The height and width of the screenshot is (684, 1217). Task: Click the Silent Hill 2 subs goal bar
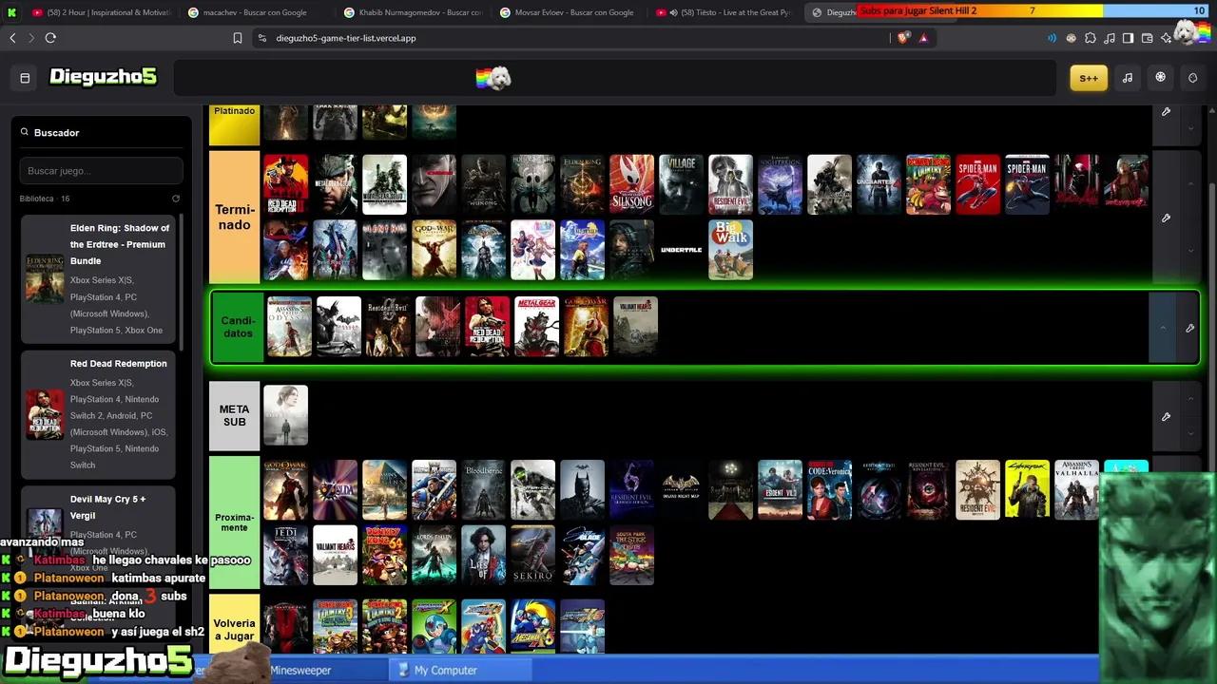(1034, 10)
